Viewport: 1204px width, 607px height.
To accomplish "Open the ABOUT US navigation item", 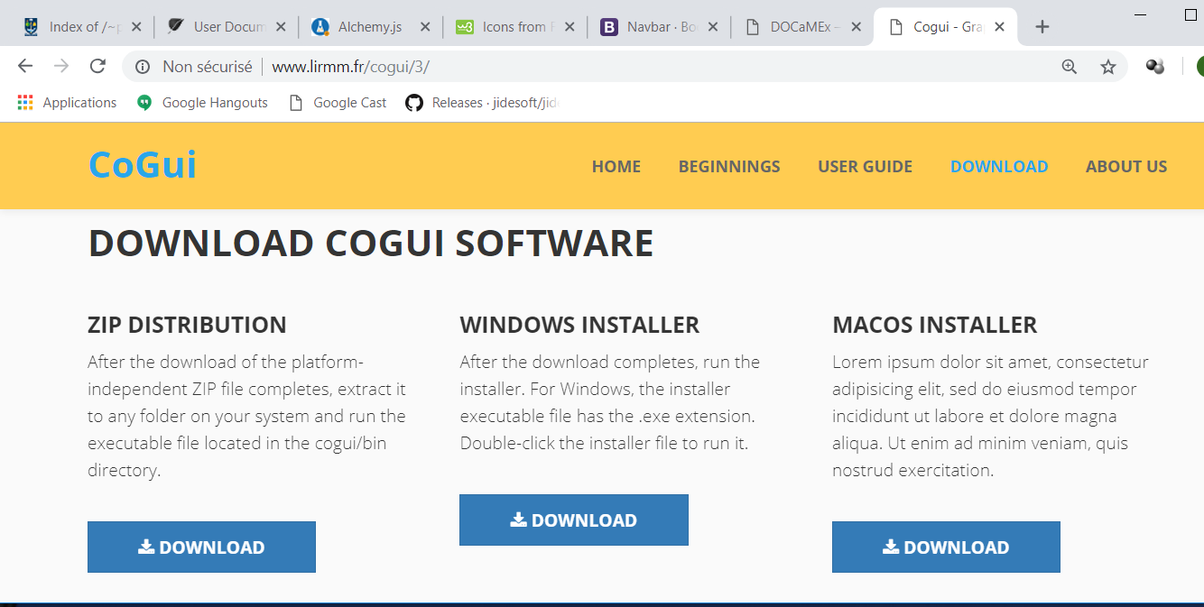I will (1126, 166).
